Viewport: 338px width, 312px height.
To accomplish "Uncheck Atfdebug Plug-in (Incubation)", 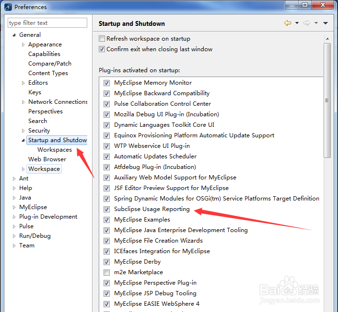I will pos(106,167).
